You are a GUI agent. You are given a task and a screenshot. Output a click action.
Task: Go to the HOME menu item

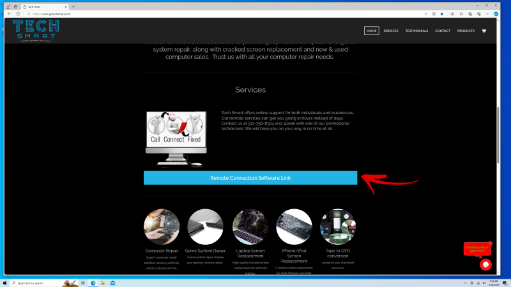tap(371, 31)
